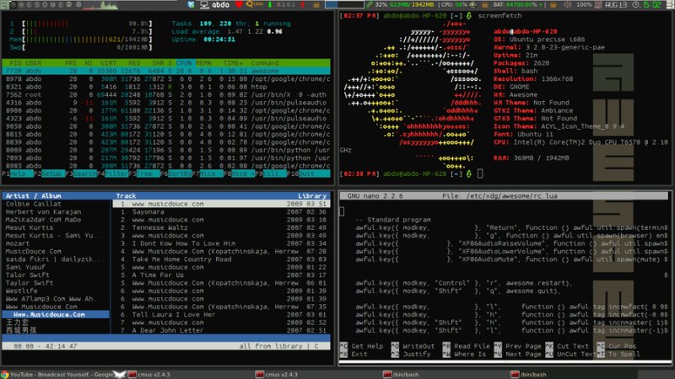Click the skull icon just before BAT label
Viewport: 675px width, 379px height.
coord(485,5)
